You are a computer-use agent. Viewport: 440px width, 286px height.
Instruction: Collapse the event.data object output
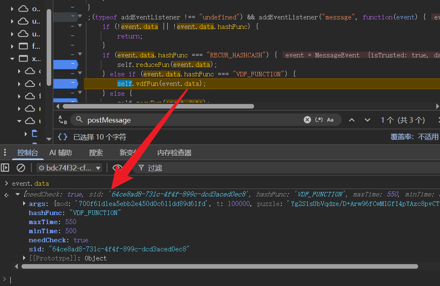(x=18, y=194)
